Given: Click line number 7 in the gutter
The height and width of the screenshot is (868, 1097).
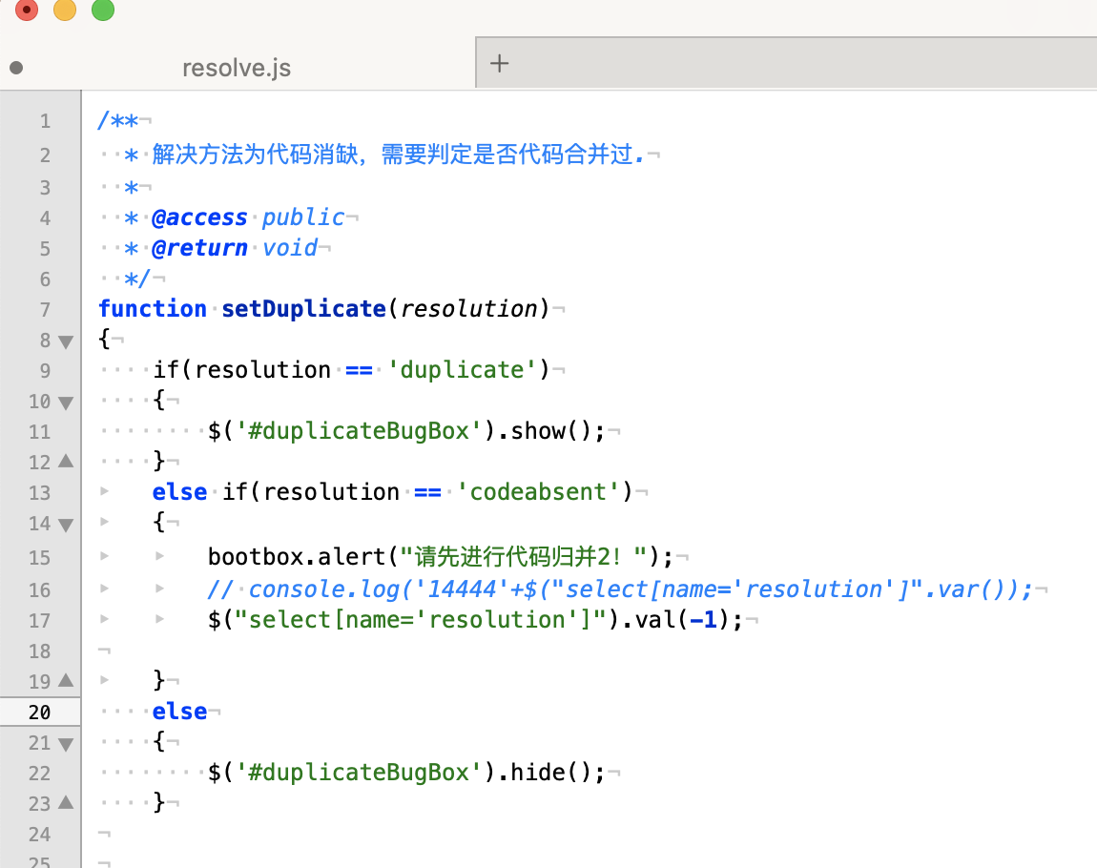Looking at the screenshot, I should pyautogui.click(x=45, y=310).
